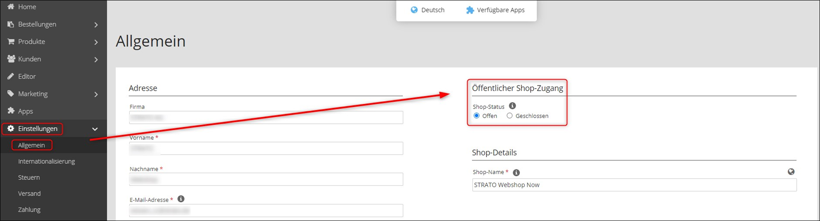Click the Apps puzzle icon in sidebar

11,111
